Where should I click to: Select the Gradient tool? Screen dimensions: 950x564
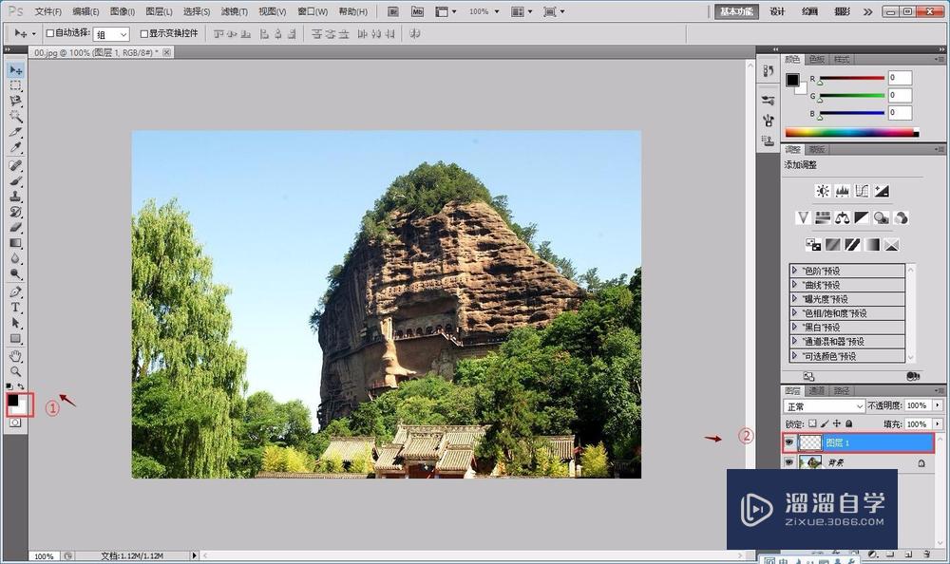tap(16, 243)
